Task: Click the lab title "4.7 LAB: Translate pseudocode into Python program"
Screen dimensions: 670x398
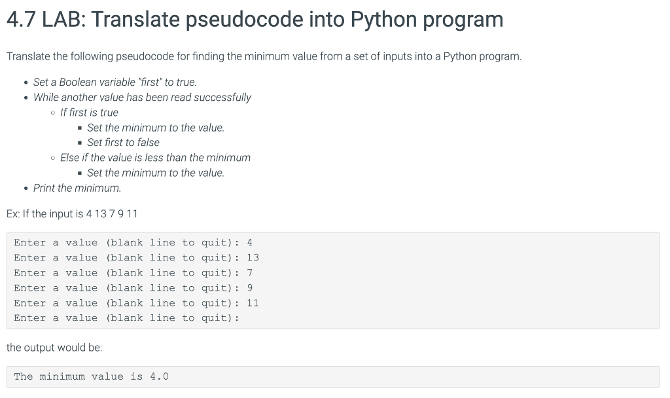Action: click(x=255, y=19)
